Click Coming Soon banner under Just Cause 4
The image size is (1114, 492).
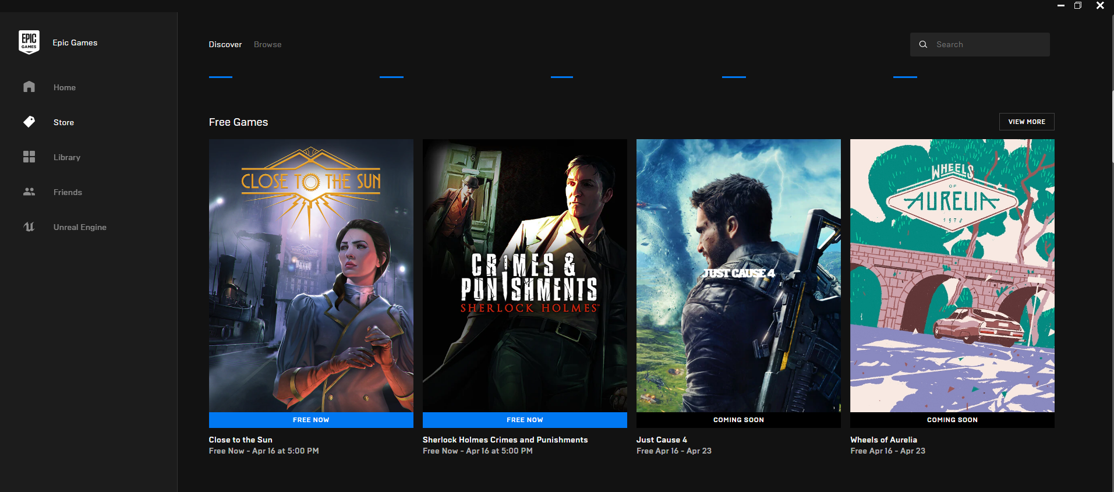click(x=738, y=420)
